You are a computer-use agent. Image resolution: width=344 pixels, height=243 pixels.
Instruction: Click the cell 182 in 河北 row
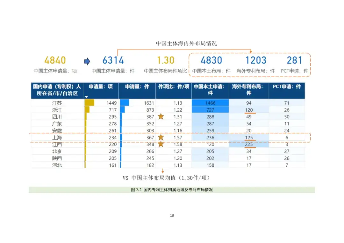(150, 165)
